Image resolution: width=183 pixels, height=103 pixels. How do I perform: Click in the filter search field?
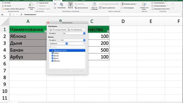(67, 47)
